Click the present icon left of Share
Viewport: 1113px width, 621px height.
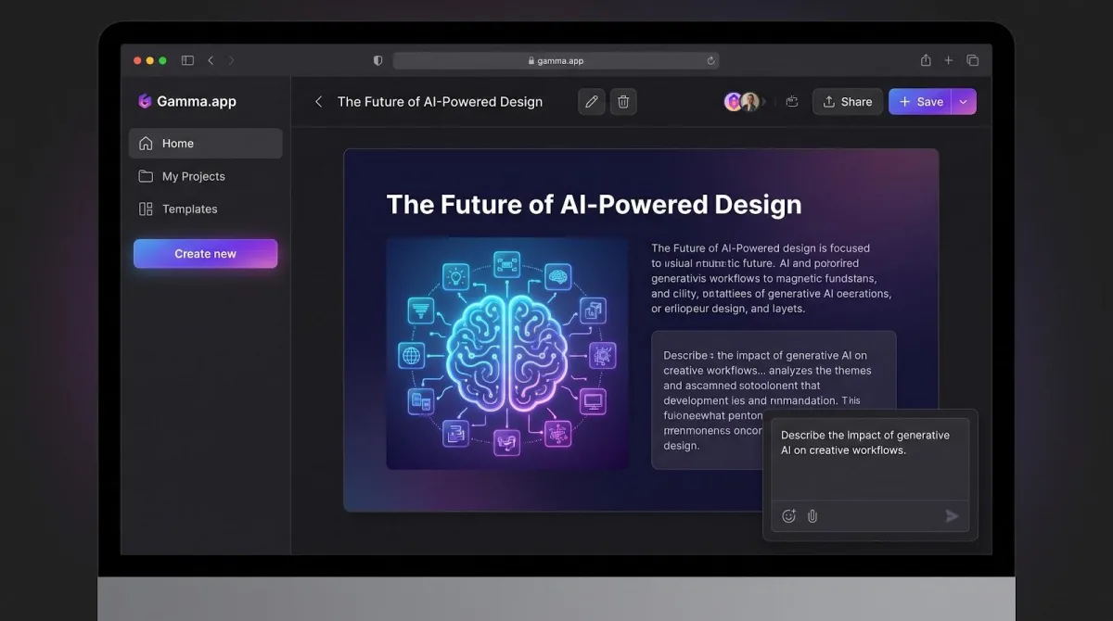point(791,102)
